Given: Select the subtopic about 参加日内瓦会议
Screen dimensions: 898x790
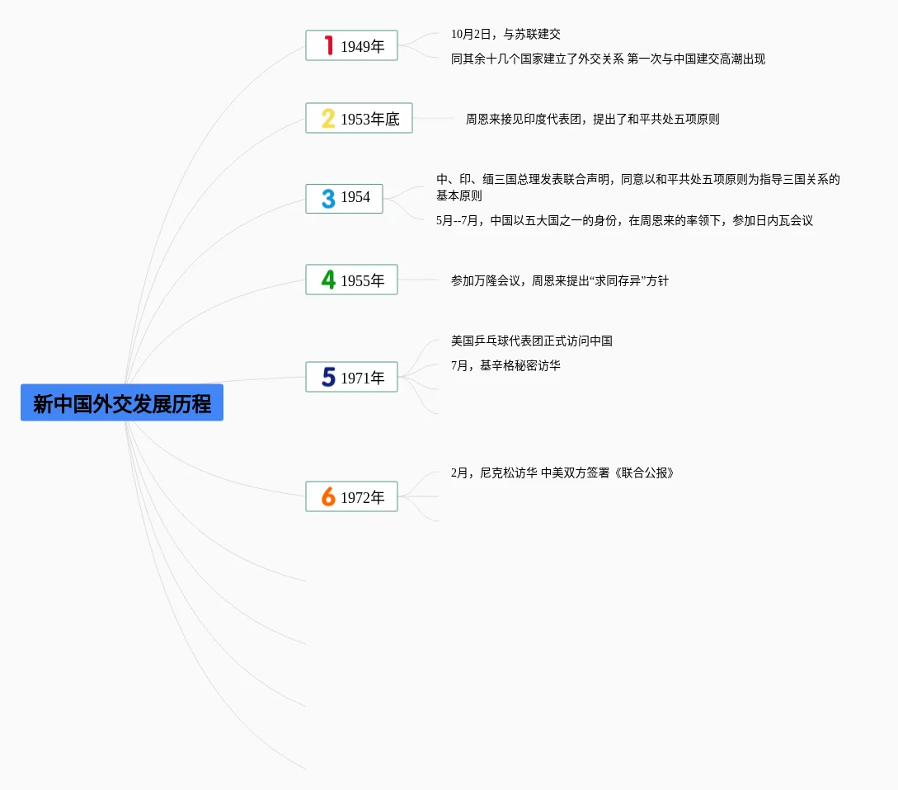Looking at the screenshot, I should point(624,221).
